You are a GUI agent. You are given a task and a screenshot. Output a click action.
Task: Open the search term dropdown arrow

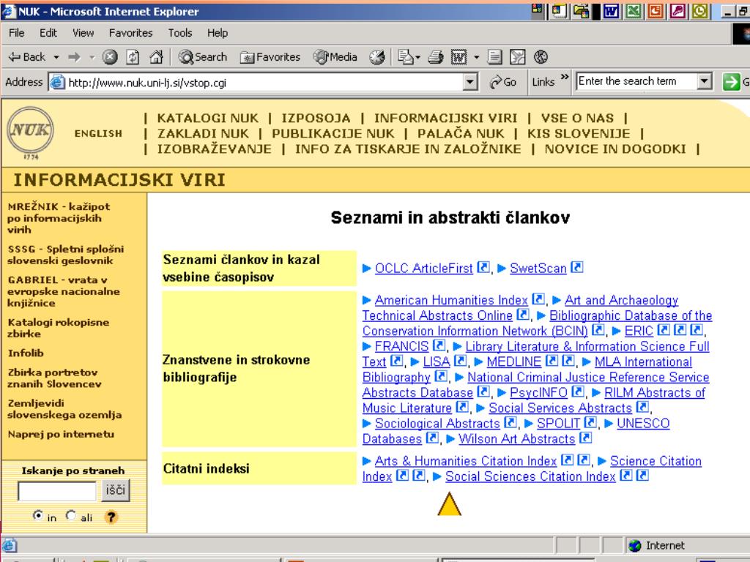pyautogui.click(x=704, y=81)
